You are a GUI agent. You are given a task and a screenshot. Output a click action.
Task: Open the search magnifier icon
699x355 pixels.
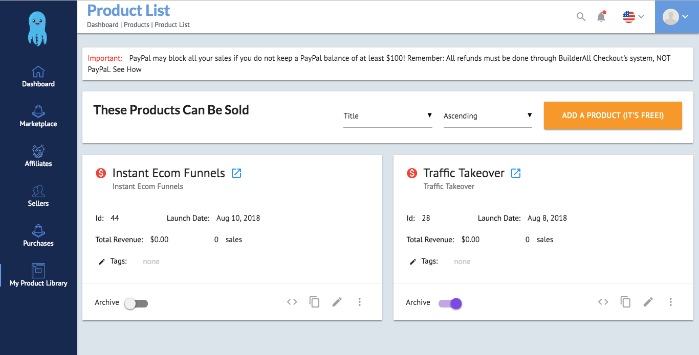581,16
